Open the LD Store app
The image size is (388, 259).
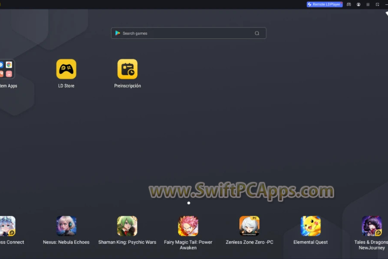click(x=66, y=69)
